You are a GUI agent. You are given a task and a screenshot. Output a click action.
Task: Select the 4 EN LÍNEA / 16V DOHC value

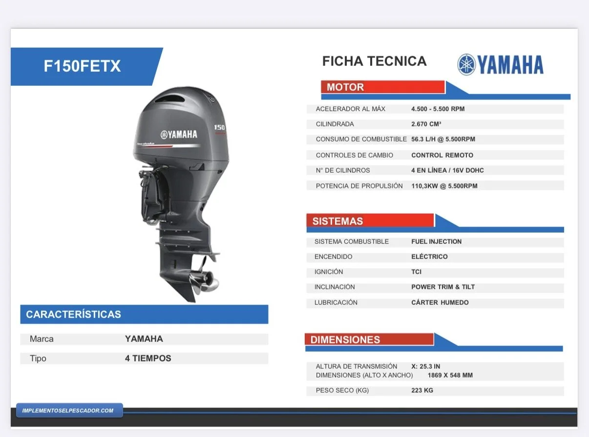click(447, 170)
